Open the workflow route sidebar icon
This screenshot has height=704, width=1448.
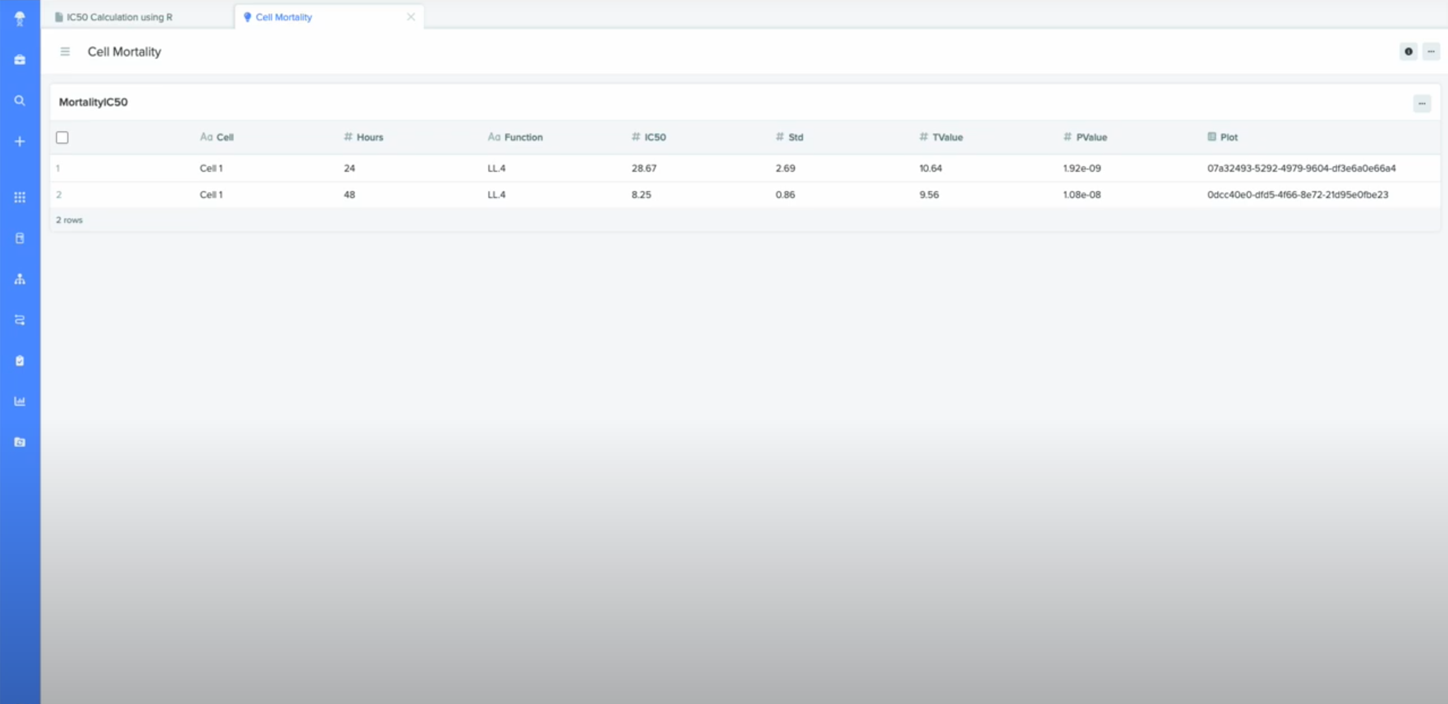(x=20, y=320)
